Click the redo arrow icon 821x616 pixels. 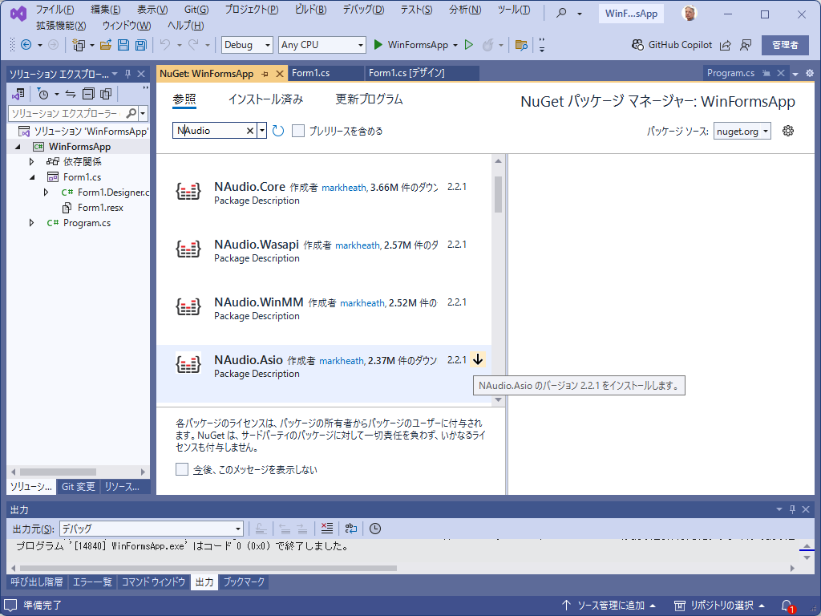click(193, 45)
